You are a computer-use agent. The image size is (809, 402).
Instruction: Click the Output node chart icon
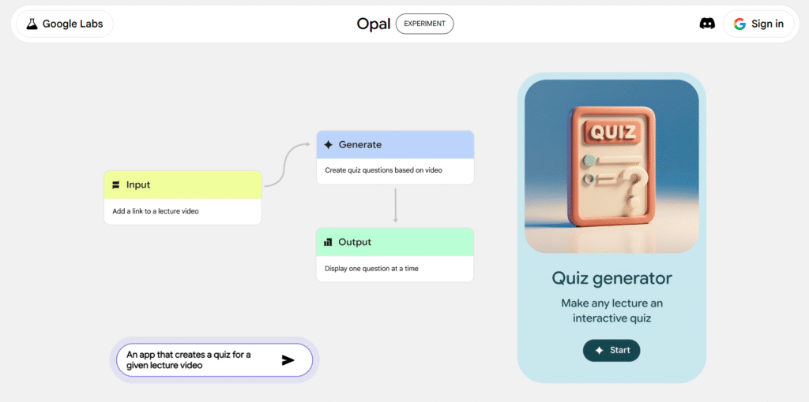tap(328, 242)
